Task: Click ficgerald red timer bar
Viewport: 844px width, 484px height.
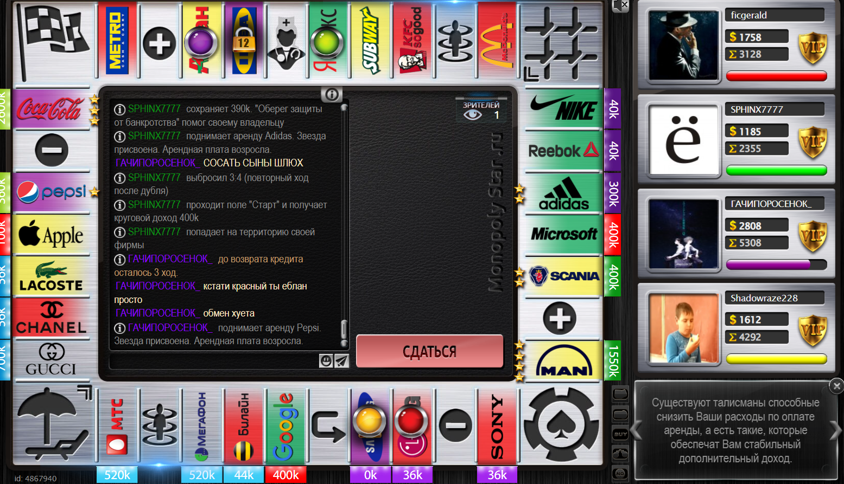Action: (776, 76)
